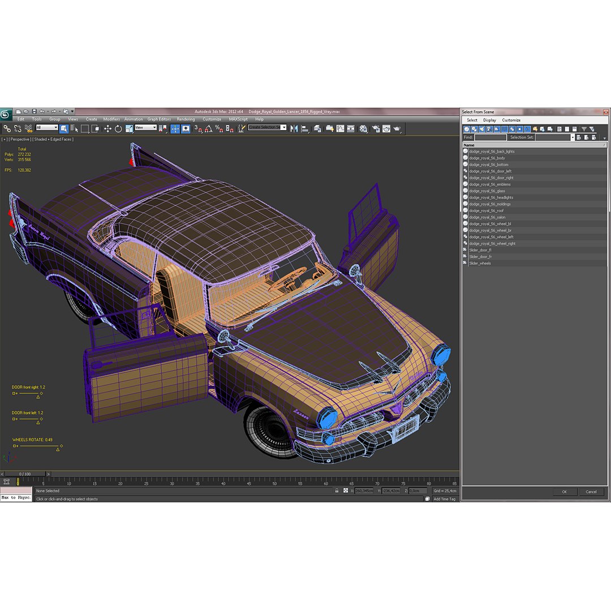Toggle Spinner Snap
The width and height of the screenshot is (611, 611).
pos(230,128)
